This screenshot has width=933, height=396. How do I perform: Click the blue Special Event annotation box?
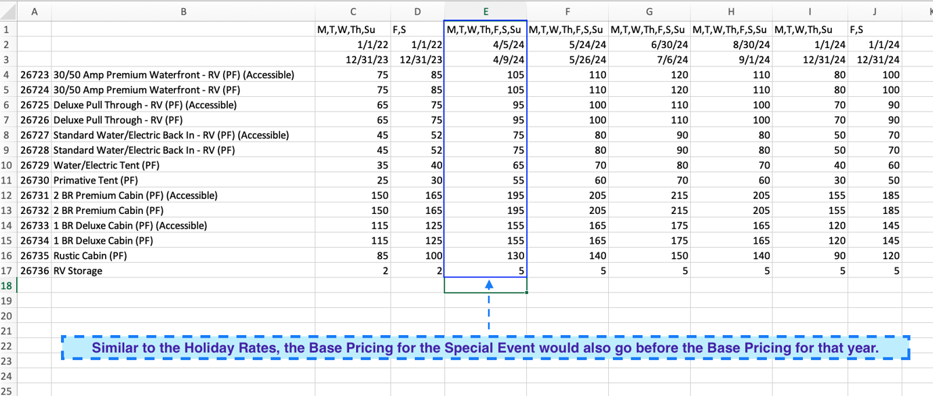point(485,348)
